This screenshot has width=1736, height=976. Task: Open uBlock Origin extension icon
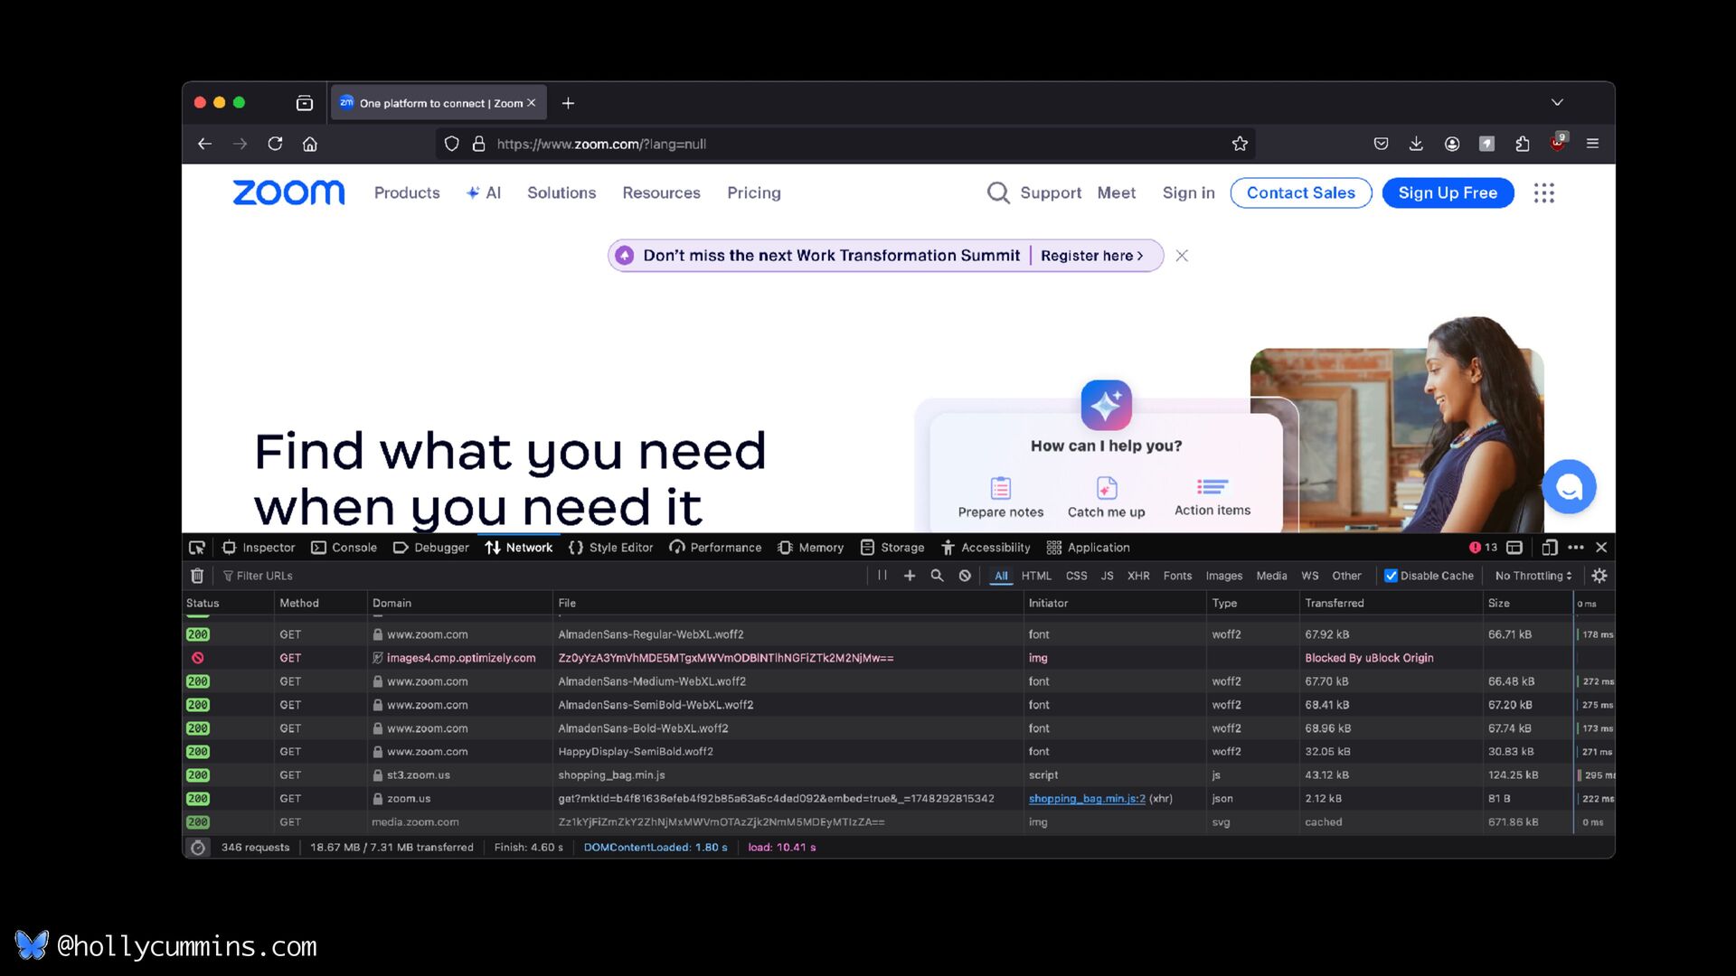click(1557, 144)
